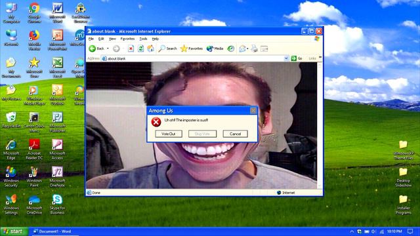The image size is (420, 236).
Task: Click the Internet zone status bar indicator
Action: click(285, 192)
